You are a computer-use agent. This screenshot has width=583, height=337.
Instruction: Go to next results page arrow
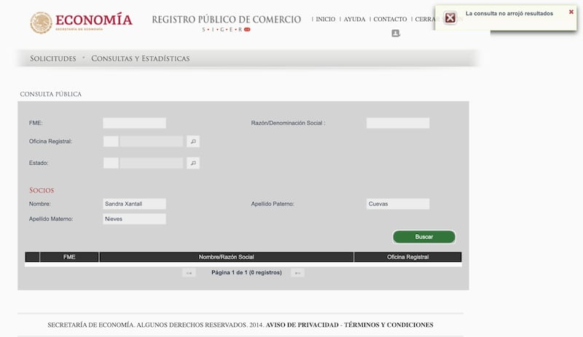pos(297,273)
